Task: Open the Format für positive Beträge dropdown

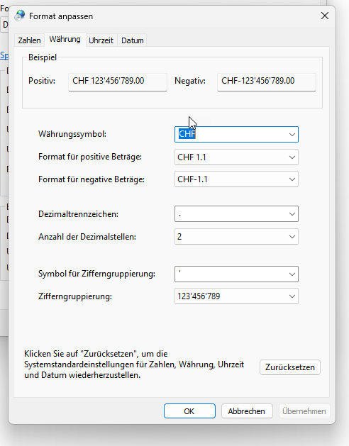Action: click(236, 157)
